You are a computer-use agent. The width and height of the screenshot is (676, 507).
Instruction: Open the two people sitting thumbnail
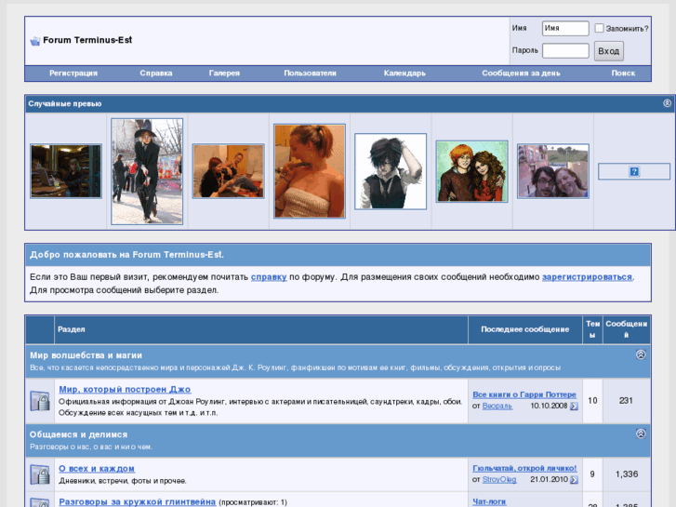click(x=228, y=171)
